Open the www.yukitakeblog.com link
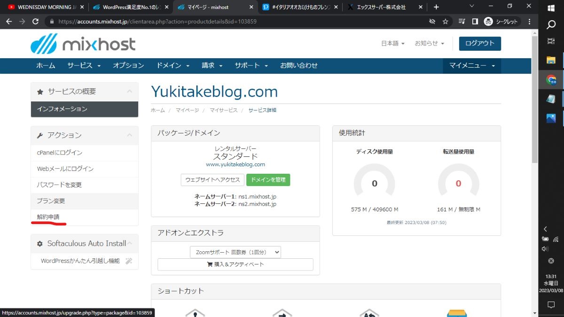This screenshot has width=564, height=317. tap(235, 164)
